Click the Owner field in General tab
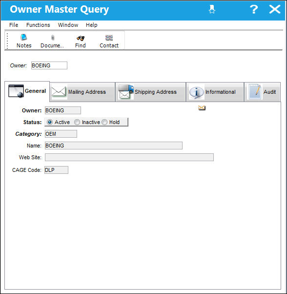This screenshot has width=287, height=294. [63, 110]
